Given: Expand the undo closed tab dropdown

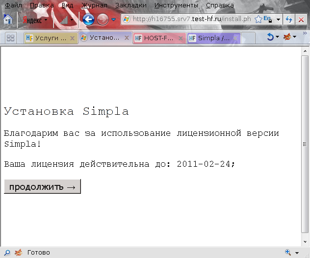Looking at the screenshot, I should point(277,37).
